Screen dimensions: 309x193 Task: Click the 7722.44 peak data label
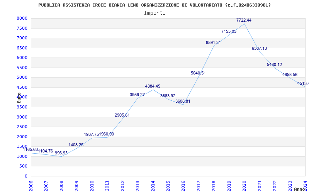[x=244, y=20]
